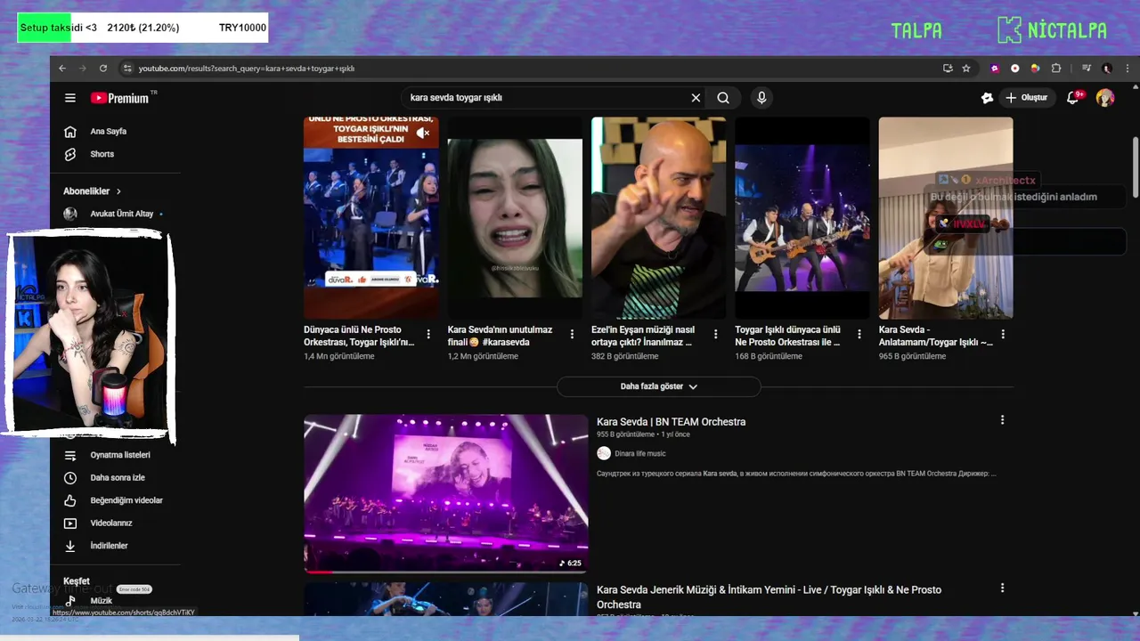Open the Chrome profile avatar

tap(1107, 69)
